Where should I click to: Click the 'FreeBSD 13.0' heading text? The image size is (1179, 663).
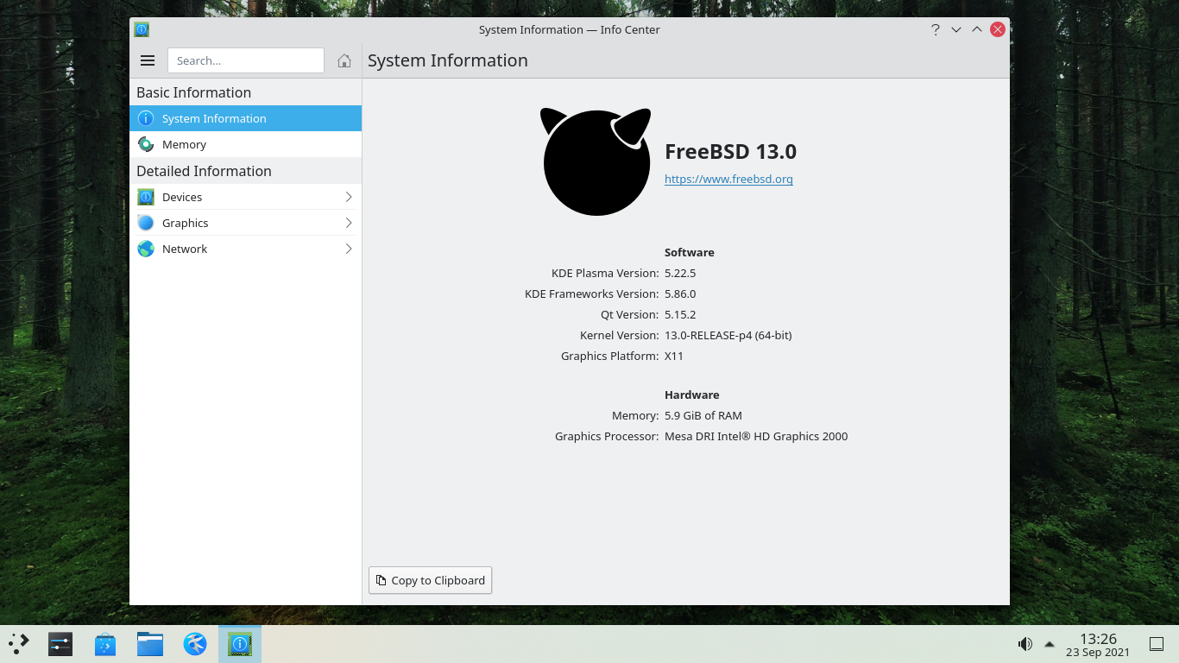(x=730, y=152)
